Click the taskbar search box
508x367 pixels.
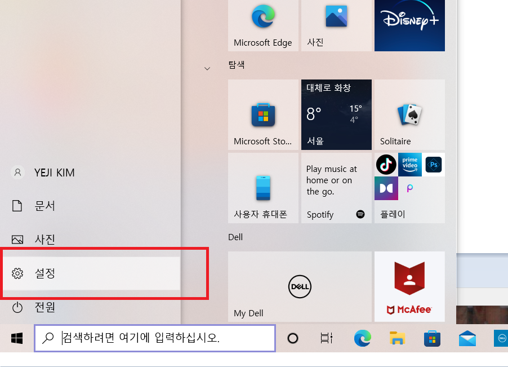pos(155,338)
